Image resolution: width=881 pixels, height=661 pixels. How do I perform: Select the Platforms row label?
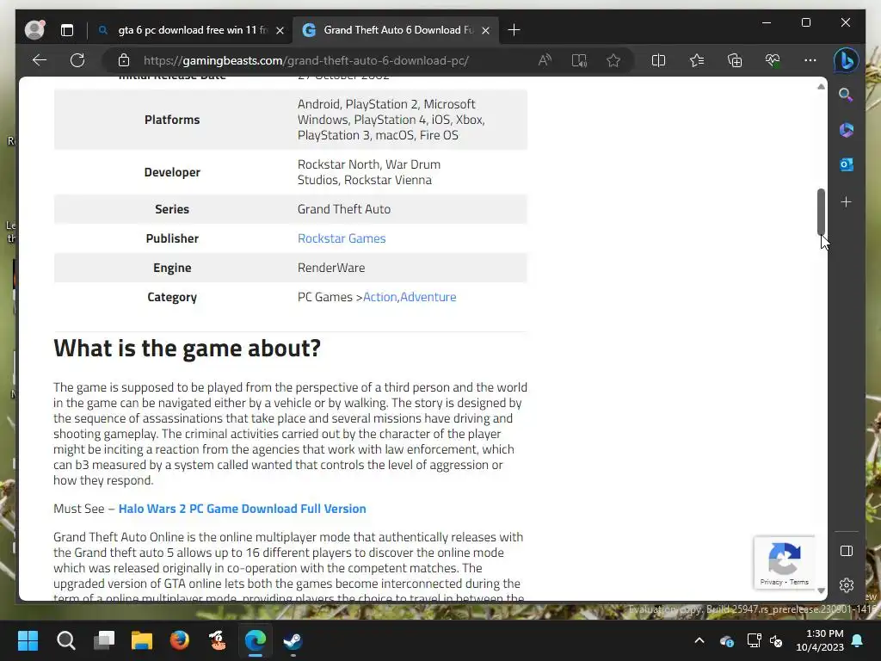172,120
